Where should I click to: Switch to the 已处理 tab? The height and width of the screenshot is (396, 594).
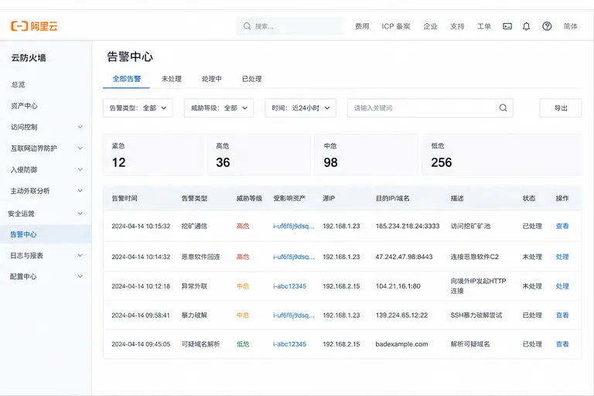point(252,79)
